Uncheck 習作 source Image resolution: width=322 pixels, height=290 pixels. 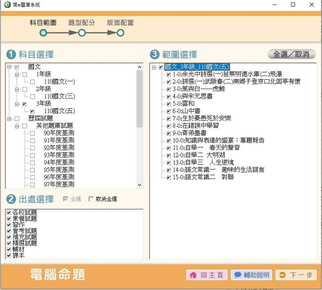tap(9, 225)
